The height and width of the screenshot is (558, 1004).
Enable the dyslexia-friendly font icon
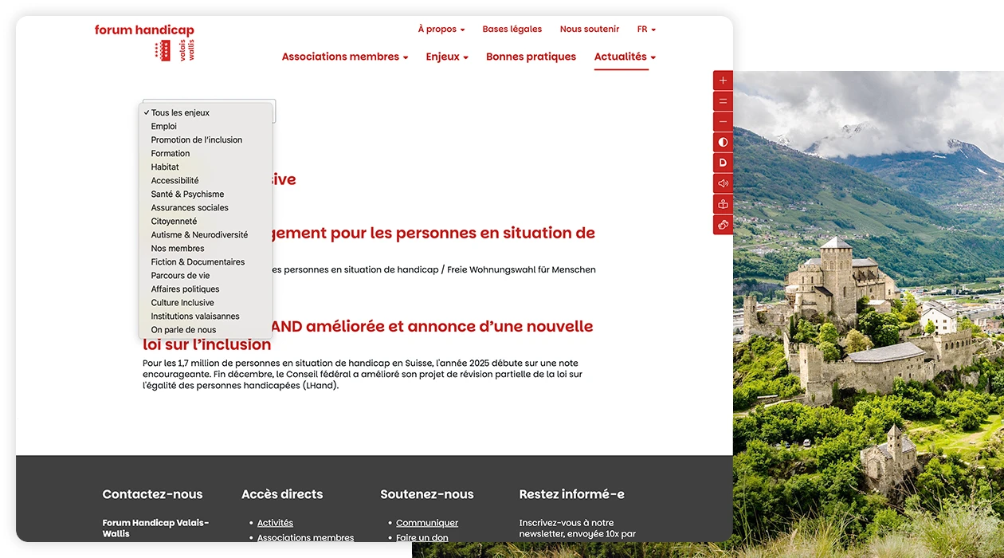tap(722, 162)
